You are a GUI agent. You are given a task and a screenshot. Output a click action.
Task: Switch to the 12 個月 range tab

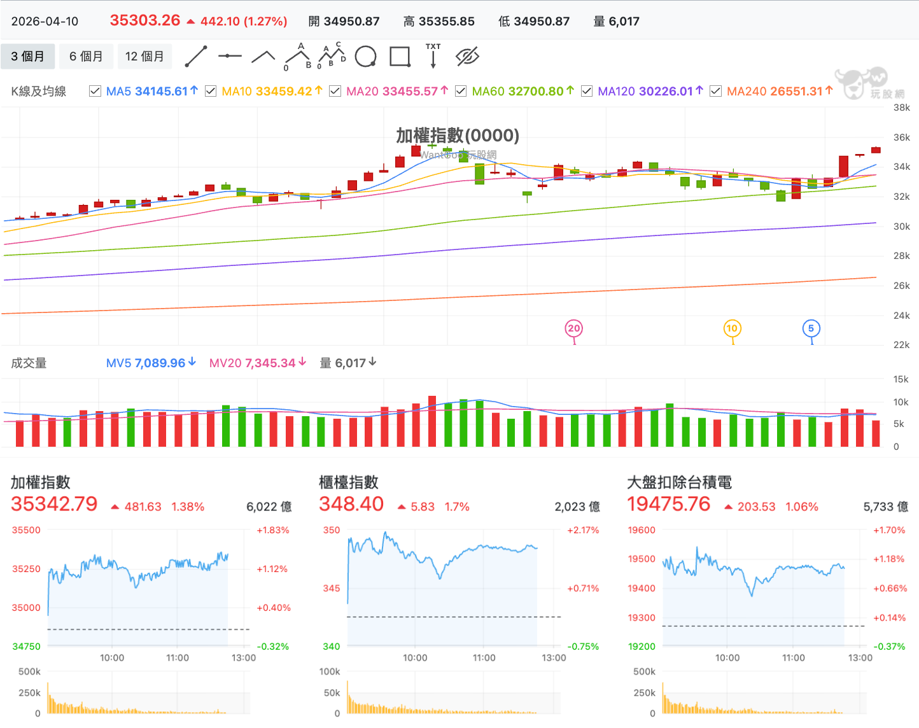(144, 57)
